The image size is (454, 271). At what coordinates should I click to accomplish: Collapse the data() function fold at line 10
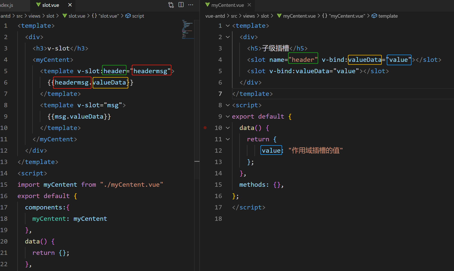tap(228, 128)
